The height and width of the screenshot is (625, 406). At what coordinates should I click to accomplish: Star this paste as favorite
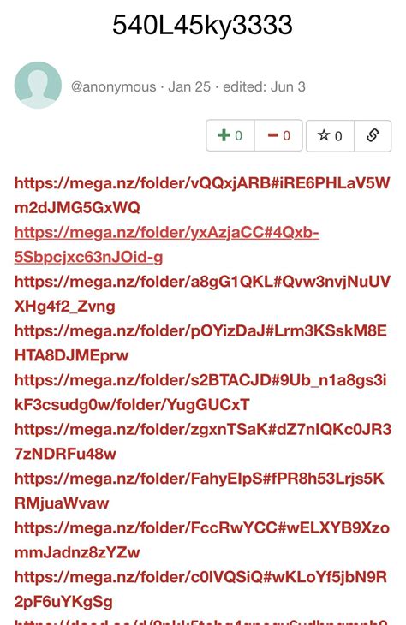[331, 136]
